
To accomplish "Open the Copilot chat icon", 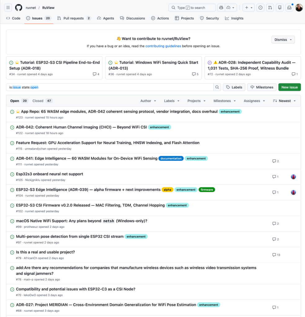I will 221,8.
